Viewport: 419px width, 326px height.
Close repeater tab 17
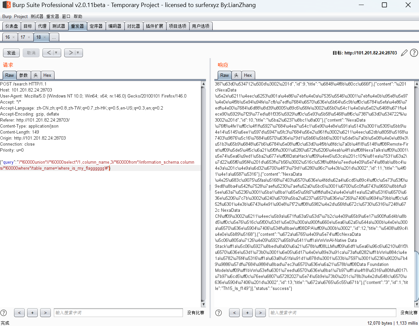pos(29,37)
